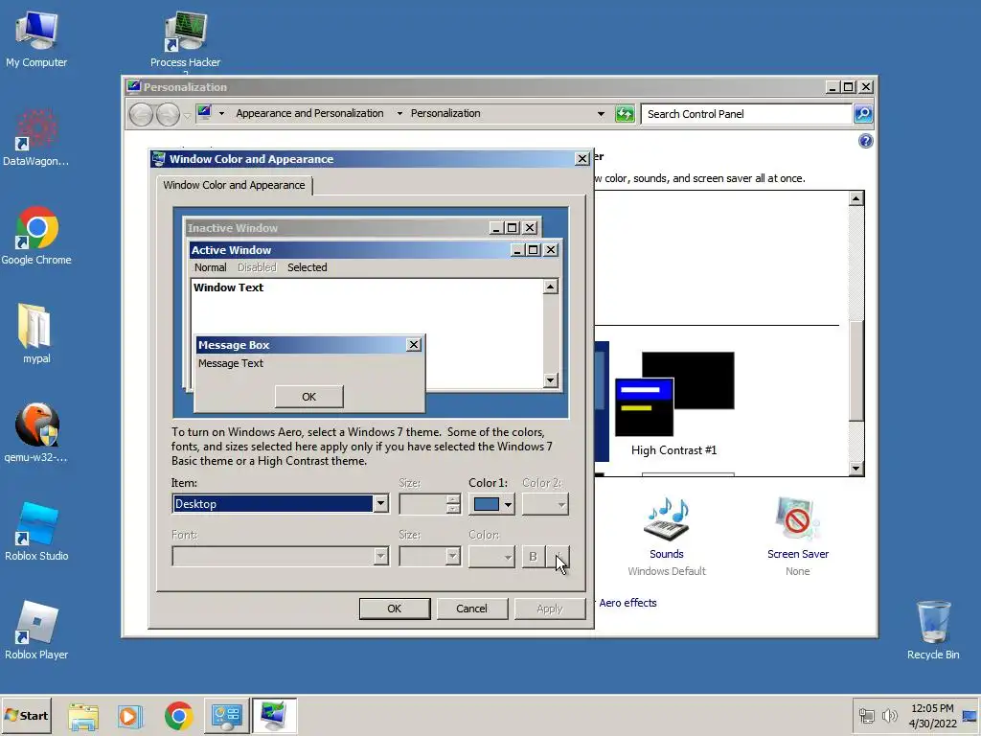Click the Message Text in preview
Image resolution: width=981 pixels, height=736 pixels.
231,363
